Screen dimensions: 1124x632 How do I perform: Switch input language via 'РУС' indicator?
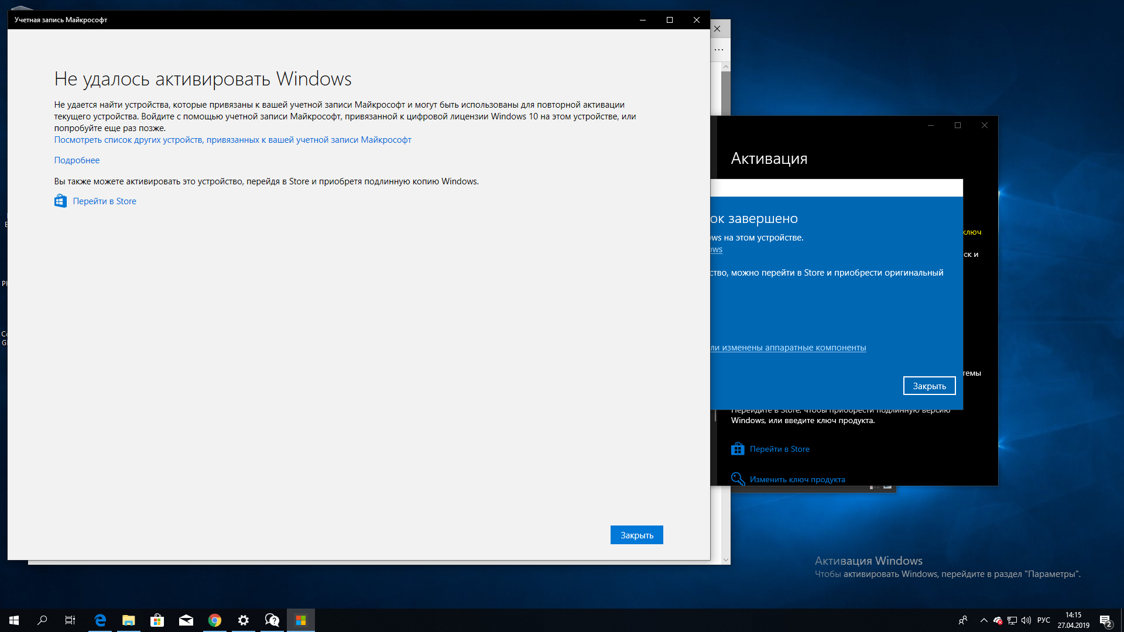click(x=1044, y=620)
